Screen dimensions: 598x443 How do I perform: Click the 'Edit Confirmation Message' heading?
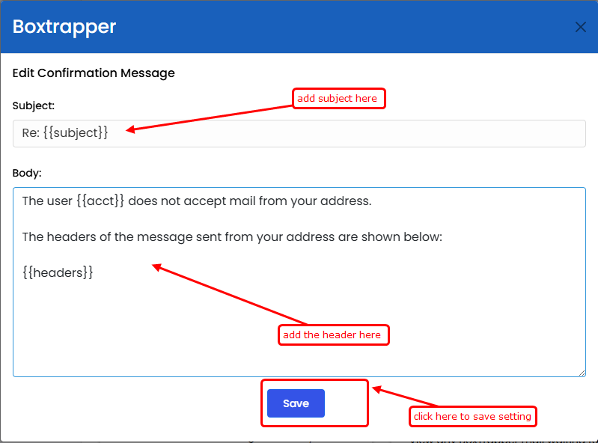94,73
